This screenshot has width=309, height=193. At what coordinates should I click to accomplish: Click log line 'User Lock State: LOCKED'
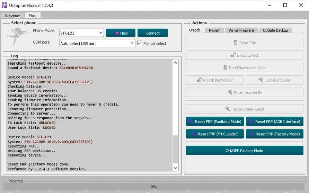(32, 128)
